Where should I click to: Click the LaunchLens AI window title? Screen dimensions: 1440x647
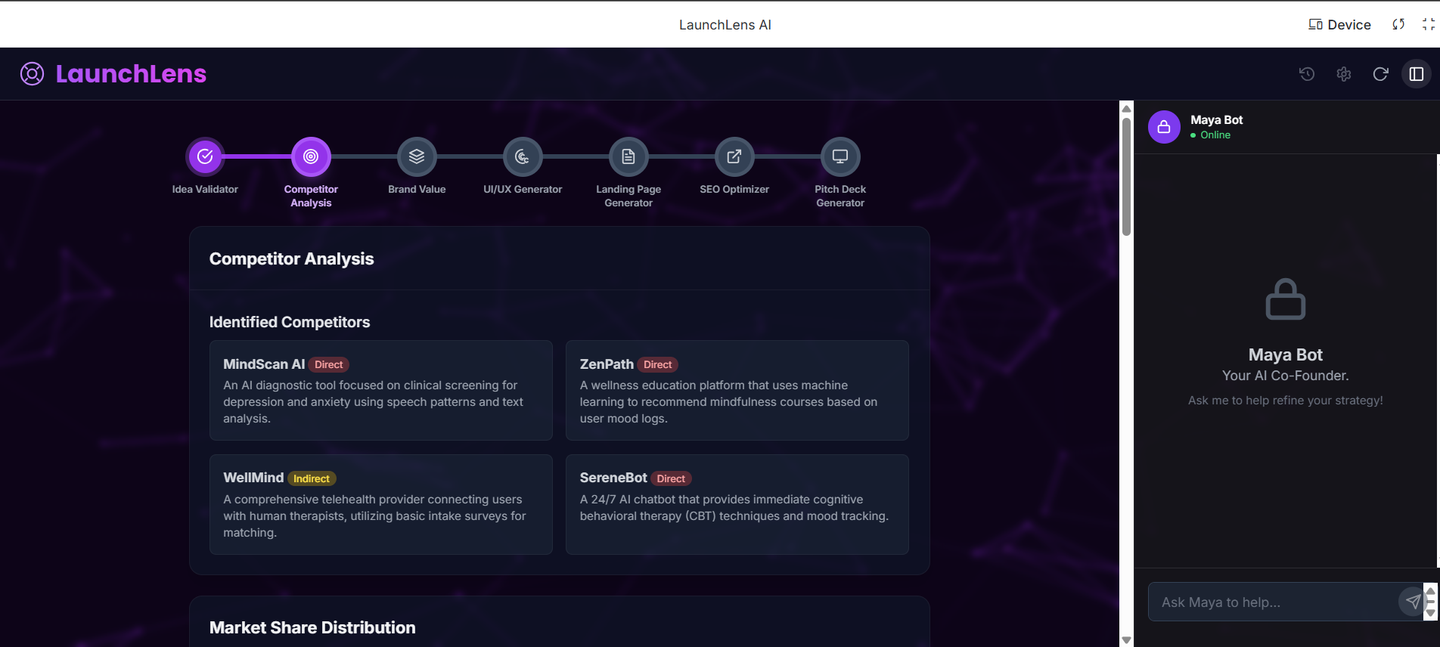click(x=725, y=24)
